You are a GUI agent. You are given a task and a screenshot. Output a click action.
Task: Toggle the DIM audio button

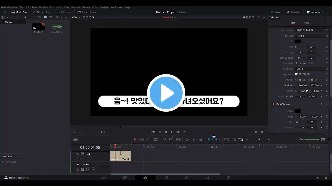point(323,139)
